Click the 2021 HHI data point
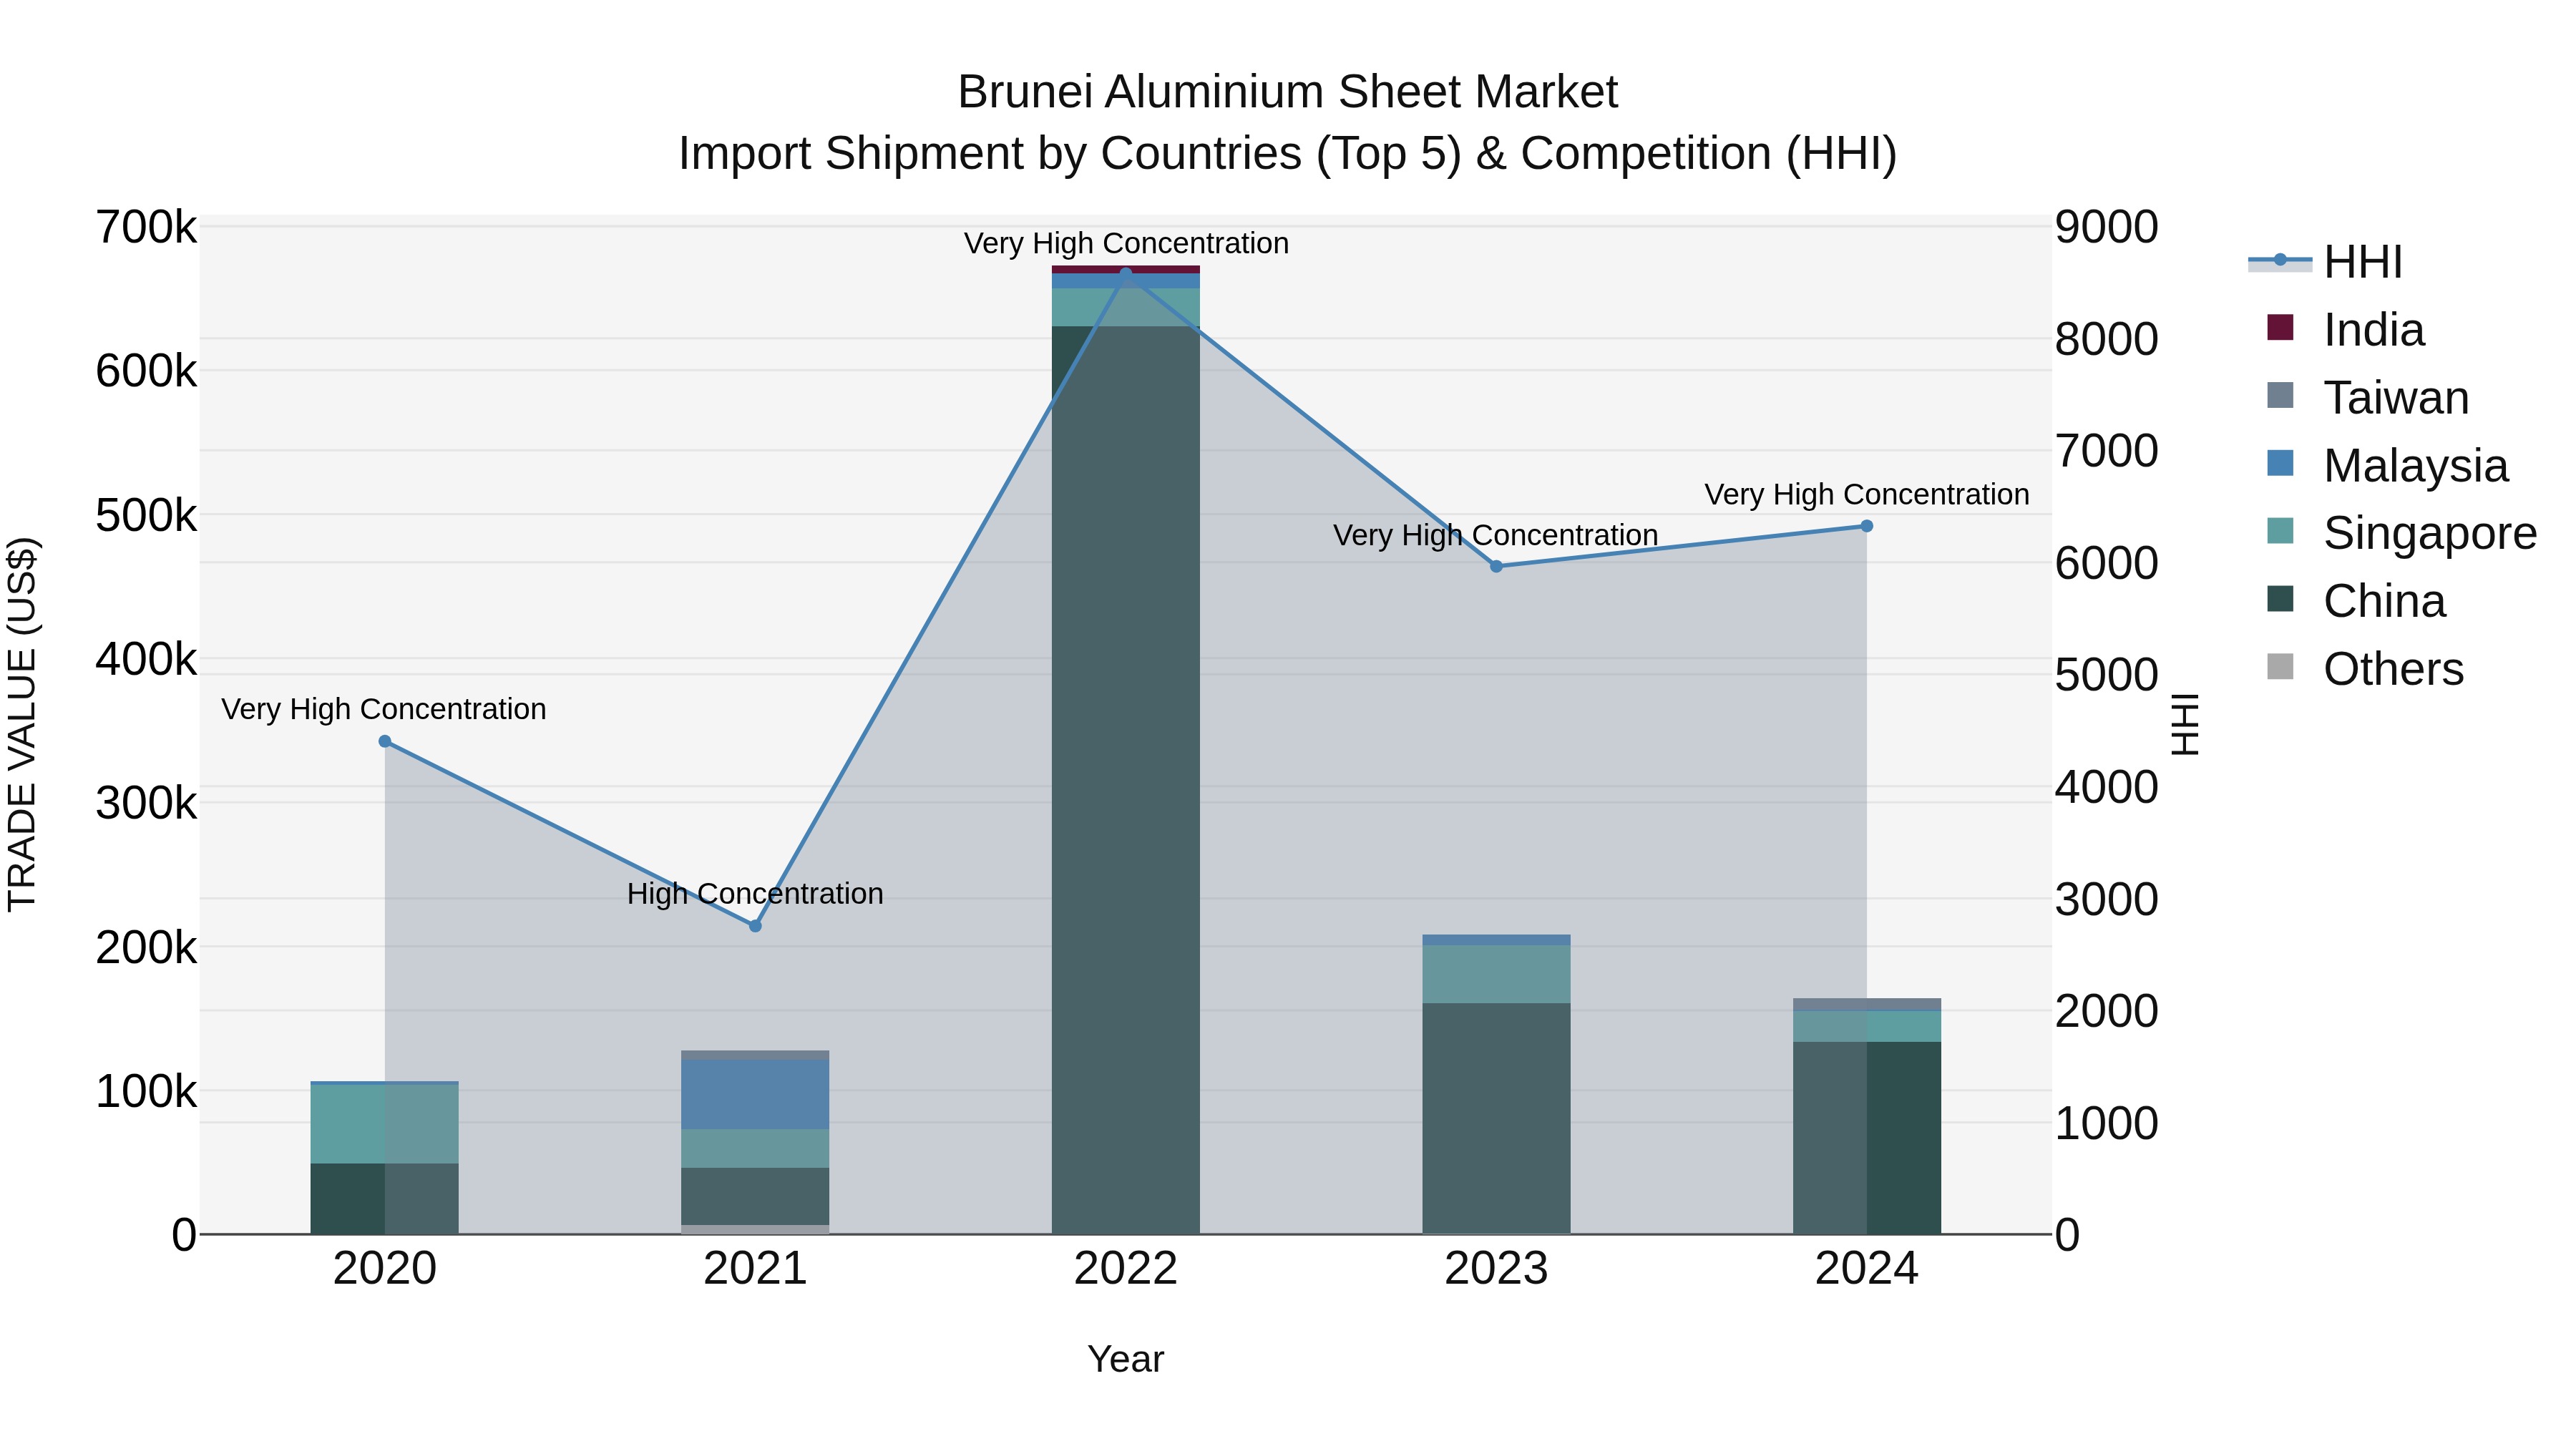The width and height of the screenshot is (2576, 1449). 755,926
